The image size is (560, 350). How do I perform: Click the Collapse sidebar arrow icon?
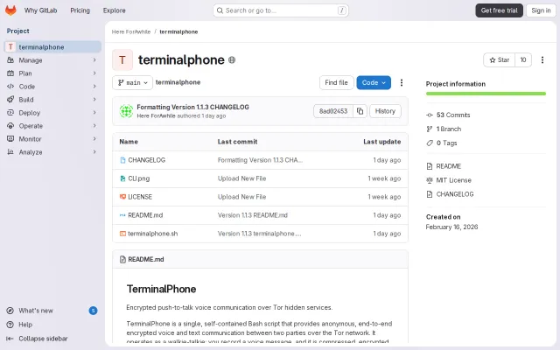pos(10,339)
